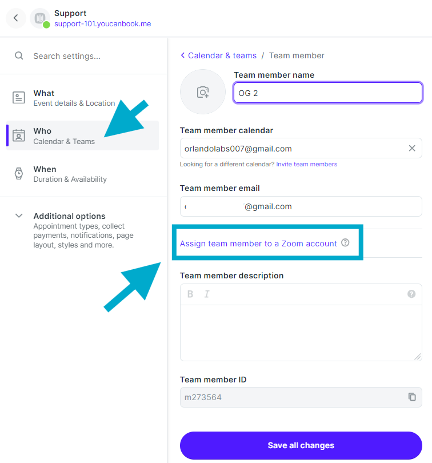The image size is (432, 463).
Task: Click the Team member name field
Action: point(327,93)
